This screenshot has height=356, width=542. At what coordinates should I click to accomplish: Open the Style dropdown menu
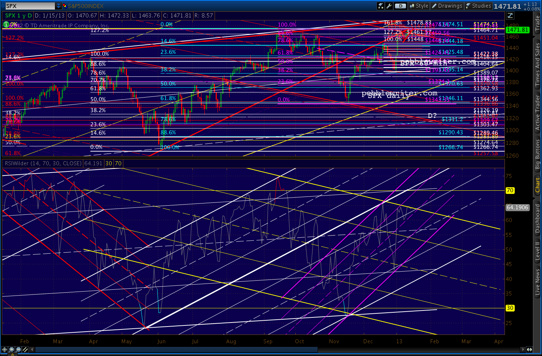point(419,6)
